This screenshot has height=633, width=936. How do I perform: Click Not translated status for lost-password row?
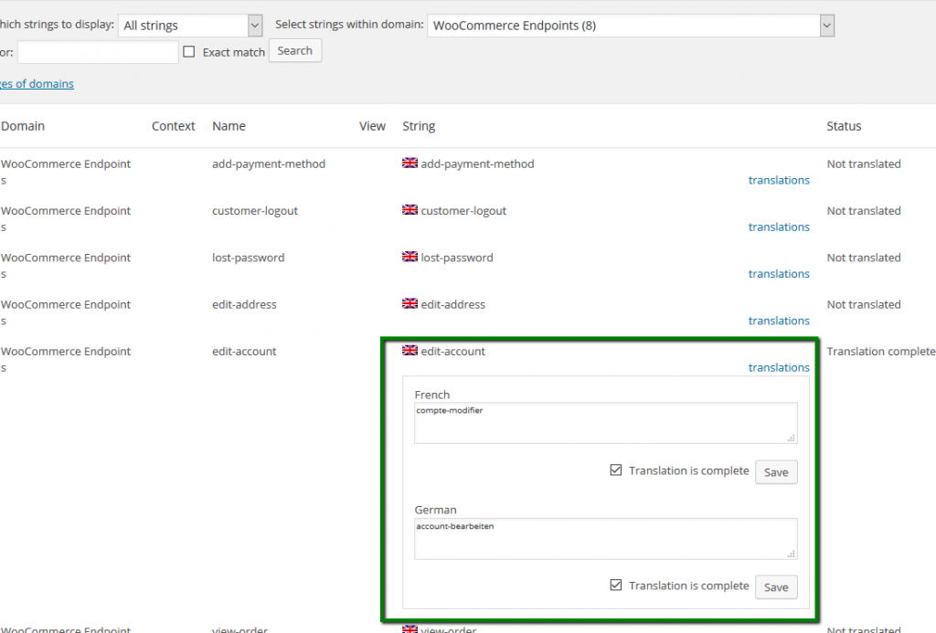point(864,258)
